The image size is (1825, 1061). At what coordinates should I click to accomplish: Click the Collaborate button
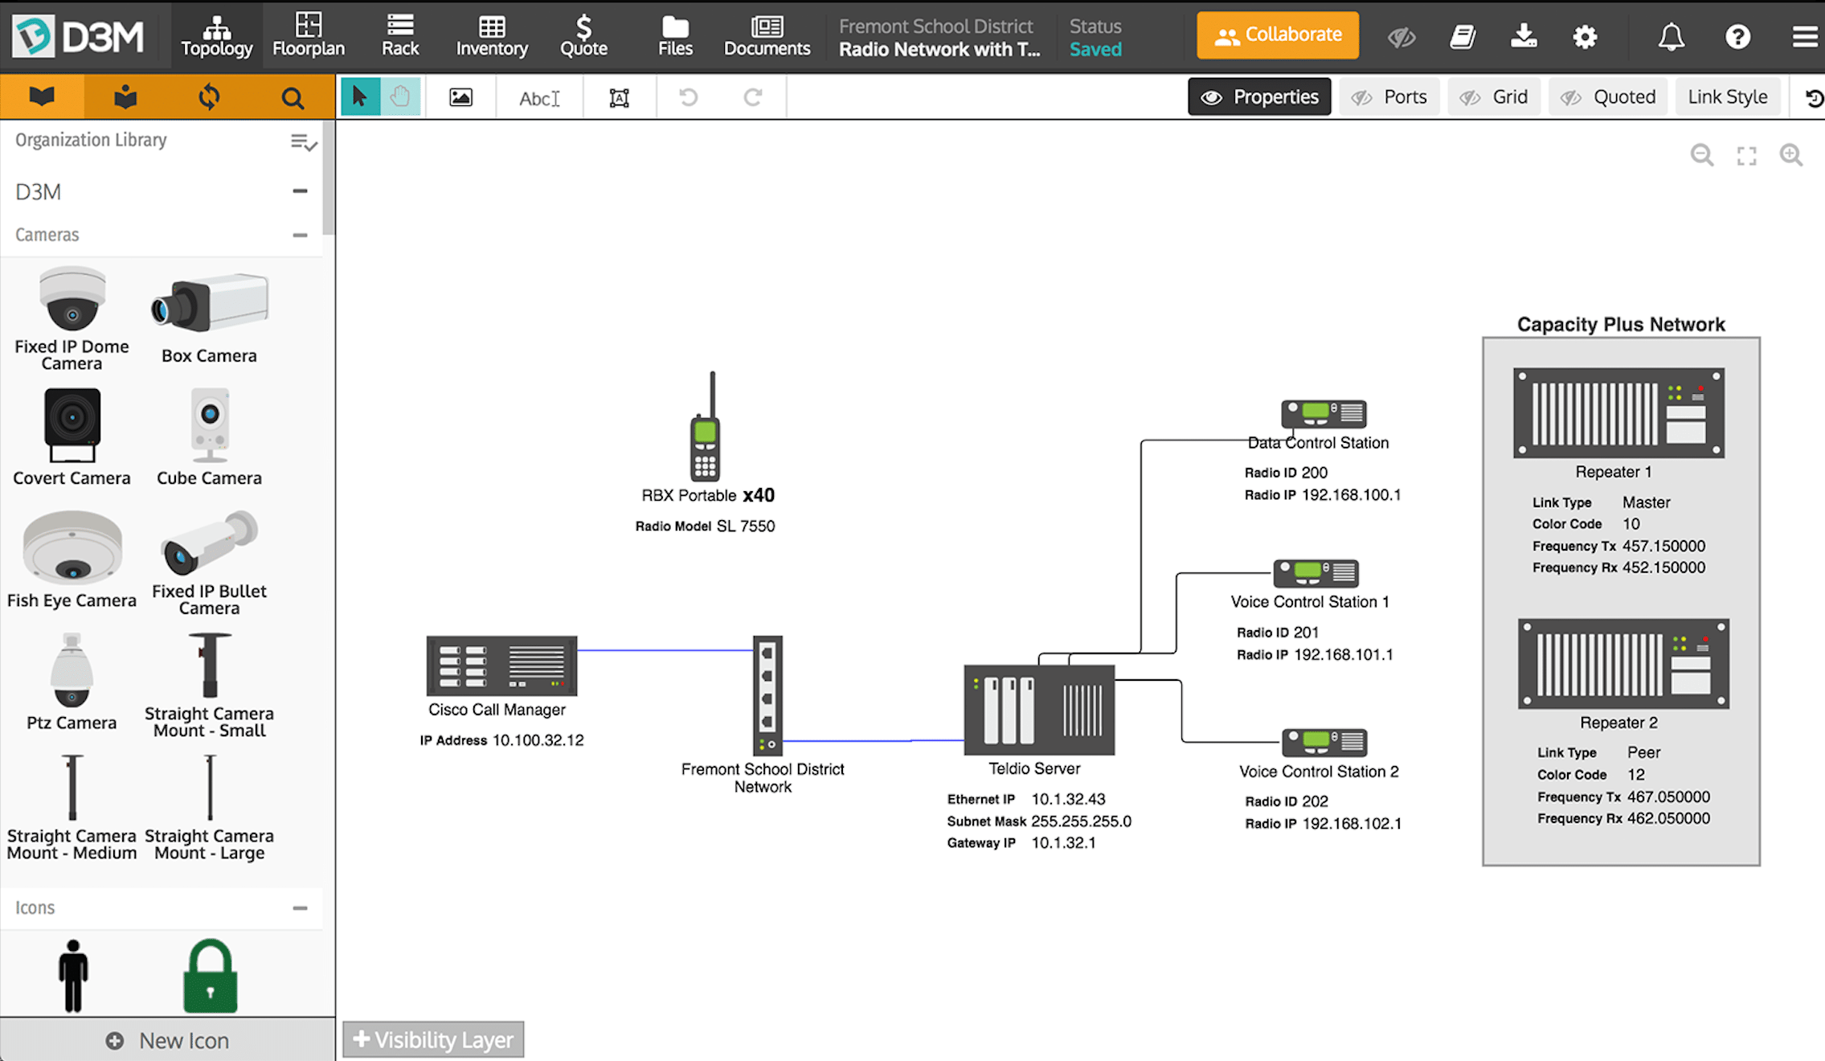point(1278,35)
